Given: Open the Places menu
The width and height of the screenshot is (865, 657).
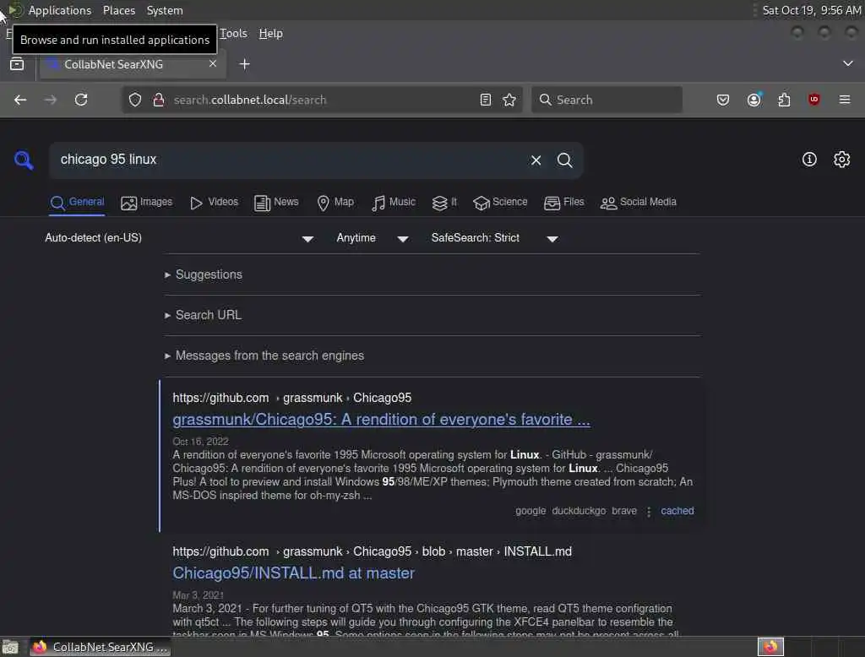Looking at the screenshot, I should point(118,10).
